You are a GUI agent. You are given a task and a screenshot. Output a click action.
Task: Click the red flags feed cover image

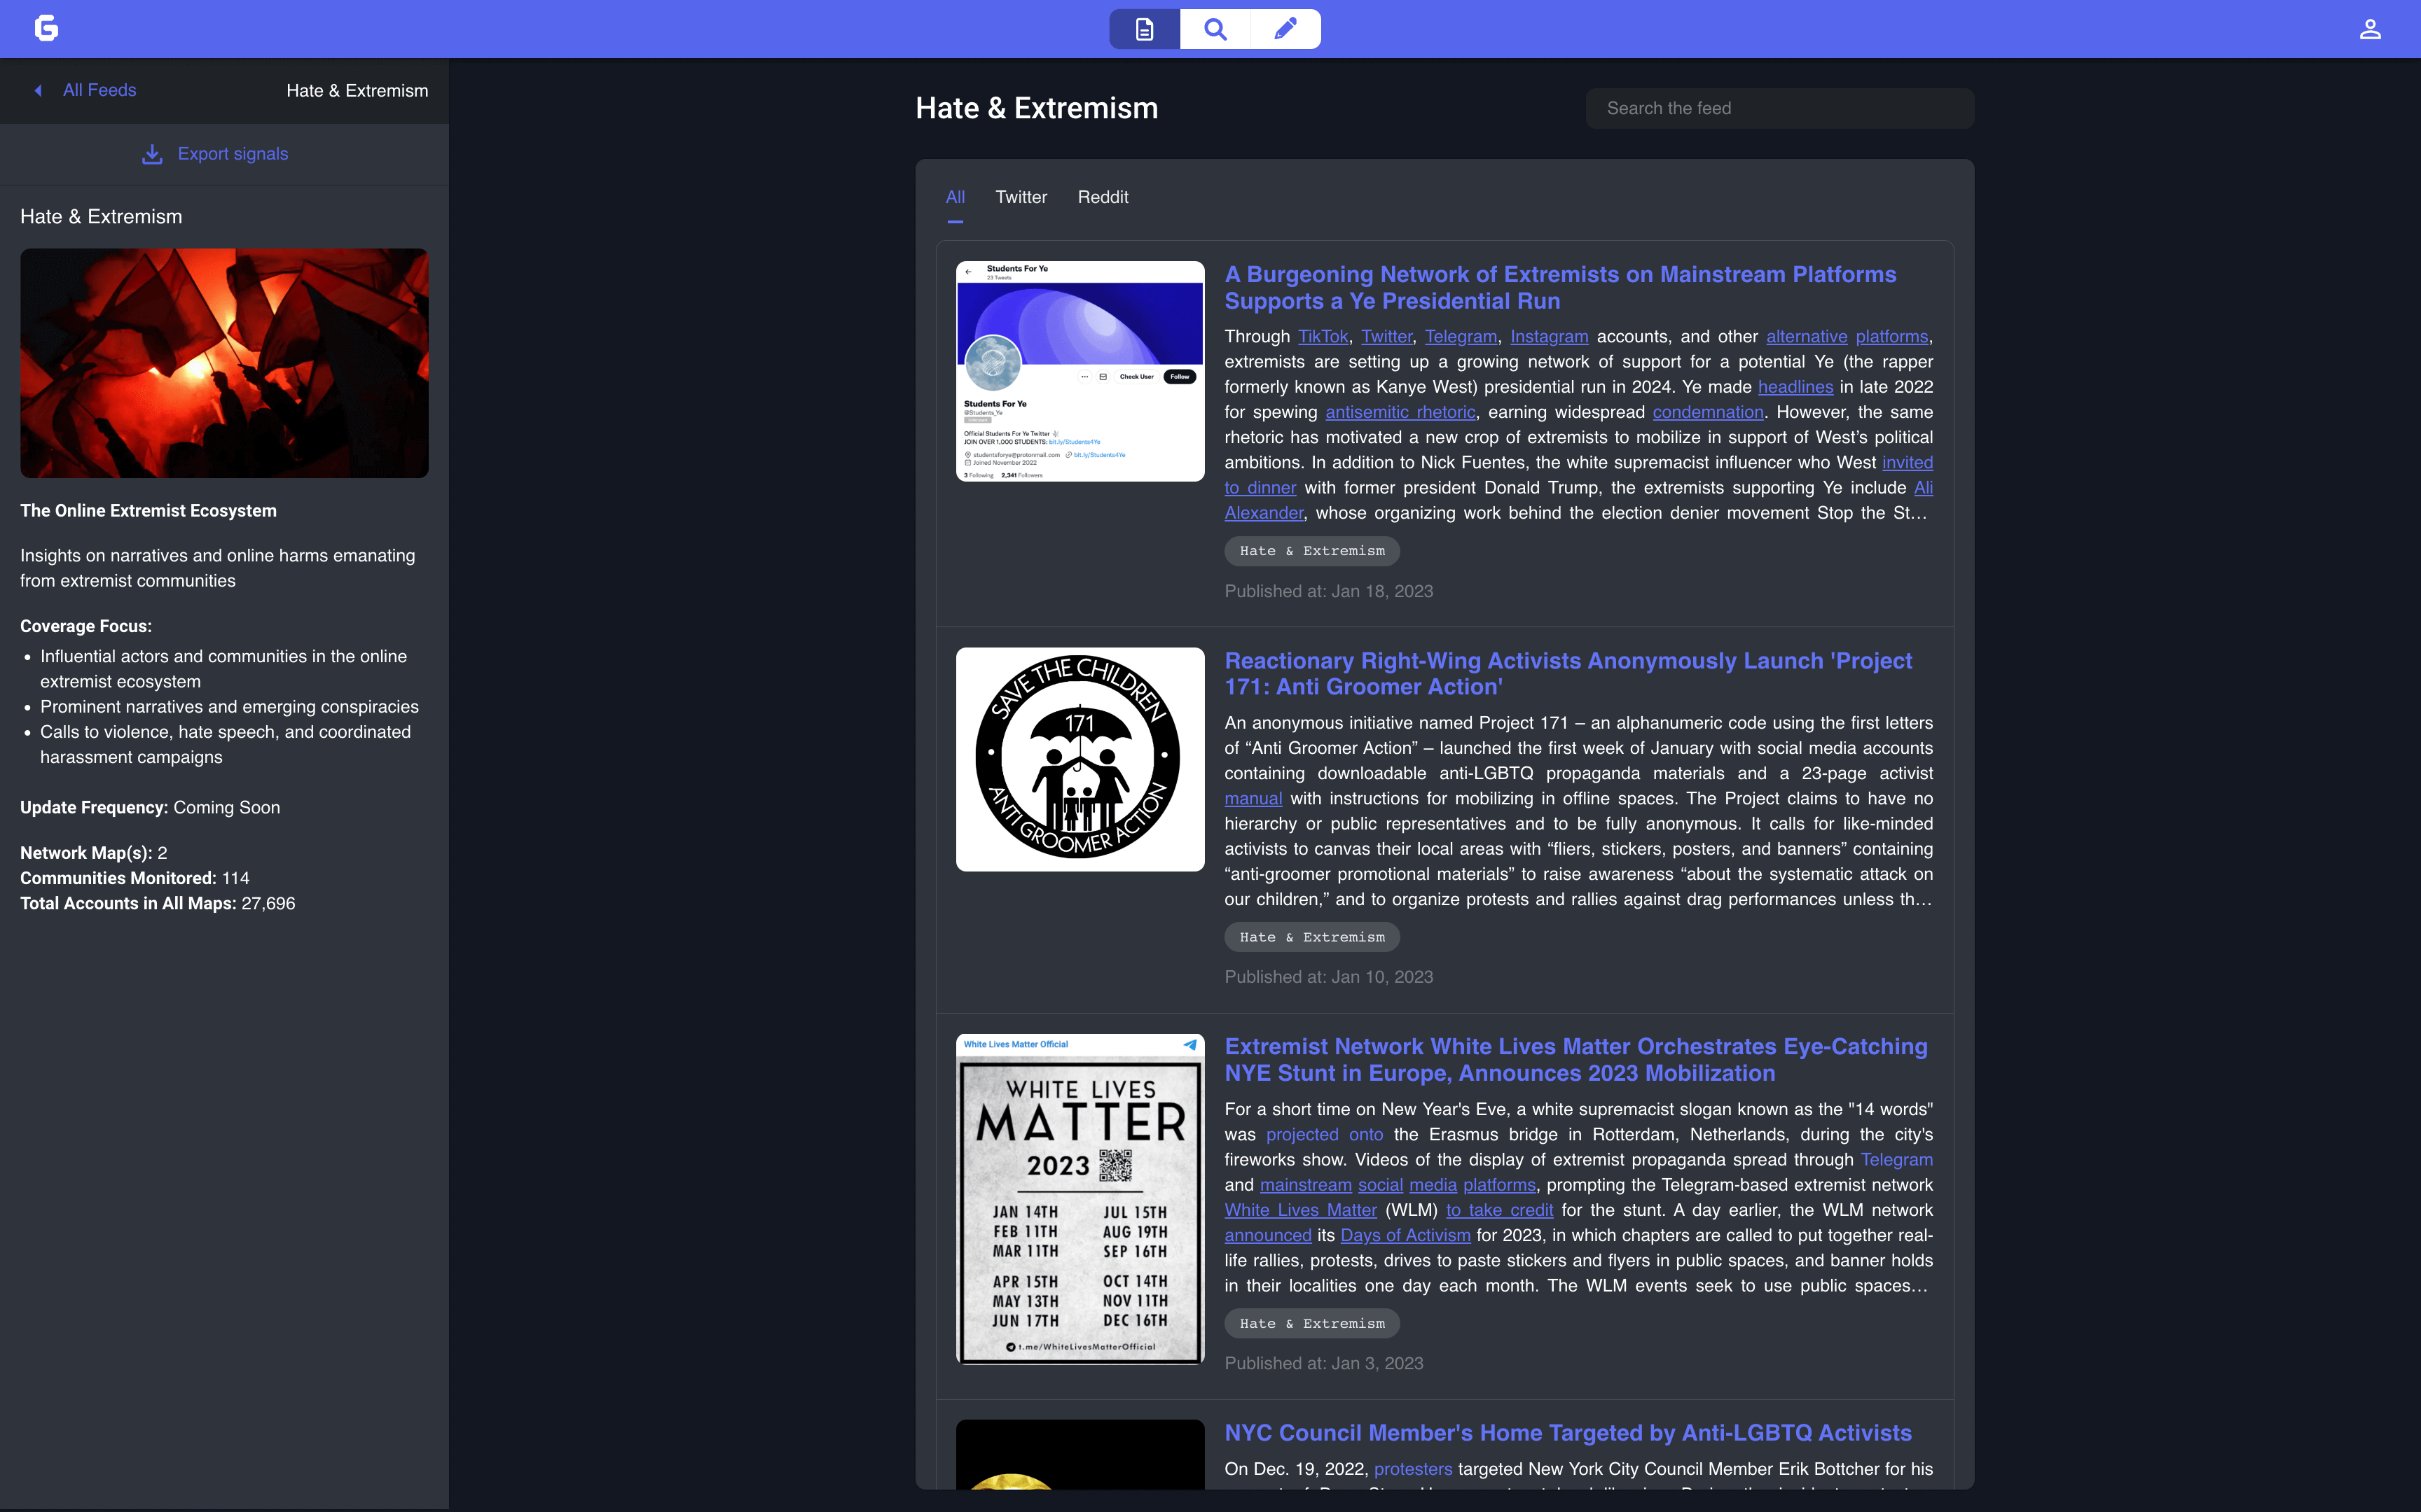(x=224, y=363)
